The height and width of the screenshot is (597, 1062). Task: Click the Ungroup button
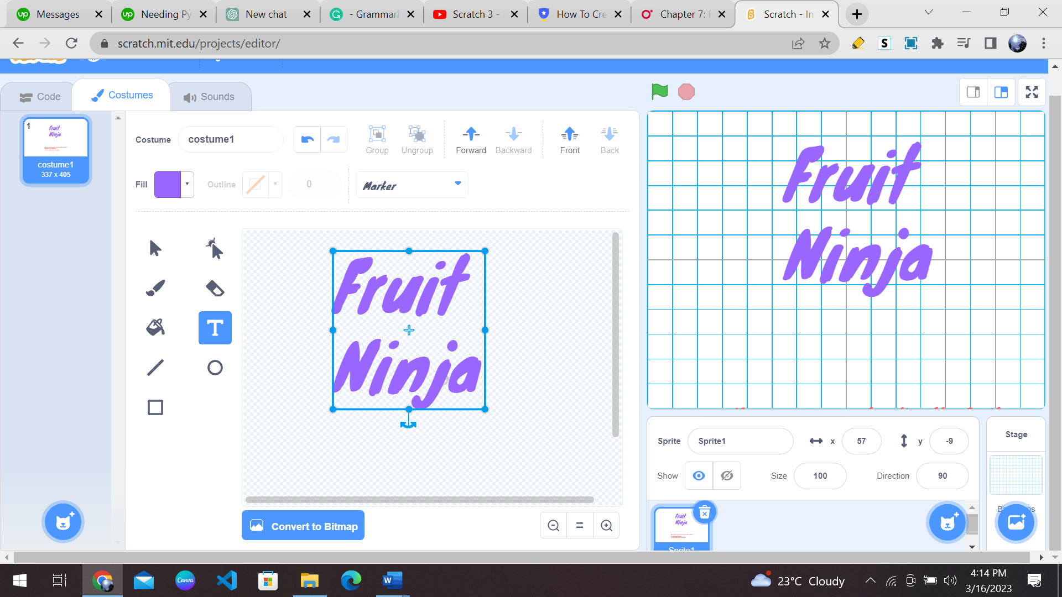tap(417, 139)
